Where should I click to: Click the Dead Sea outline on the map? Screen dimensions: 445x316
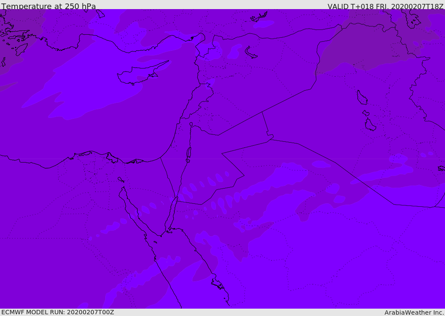(189, 153)
